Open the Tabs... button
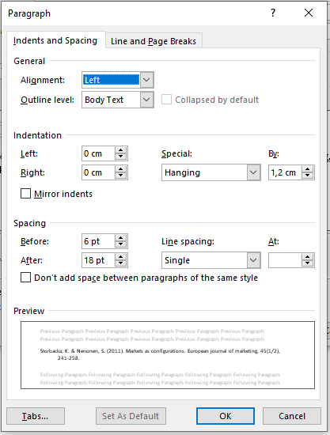This screenshot has width=330, height=435. pyautogui.click(x=36, y=416)
